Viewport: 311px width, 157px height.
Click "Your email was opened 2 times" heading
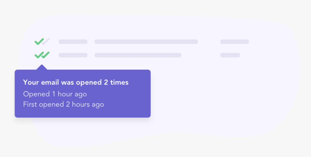coord(76,82)
